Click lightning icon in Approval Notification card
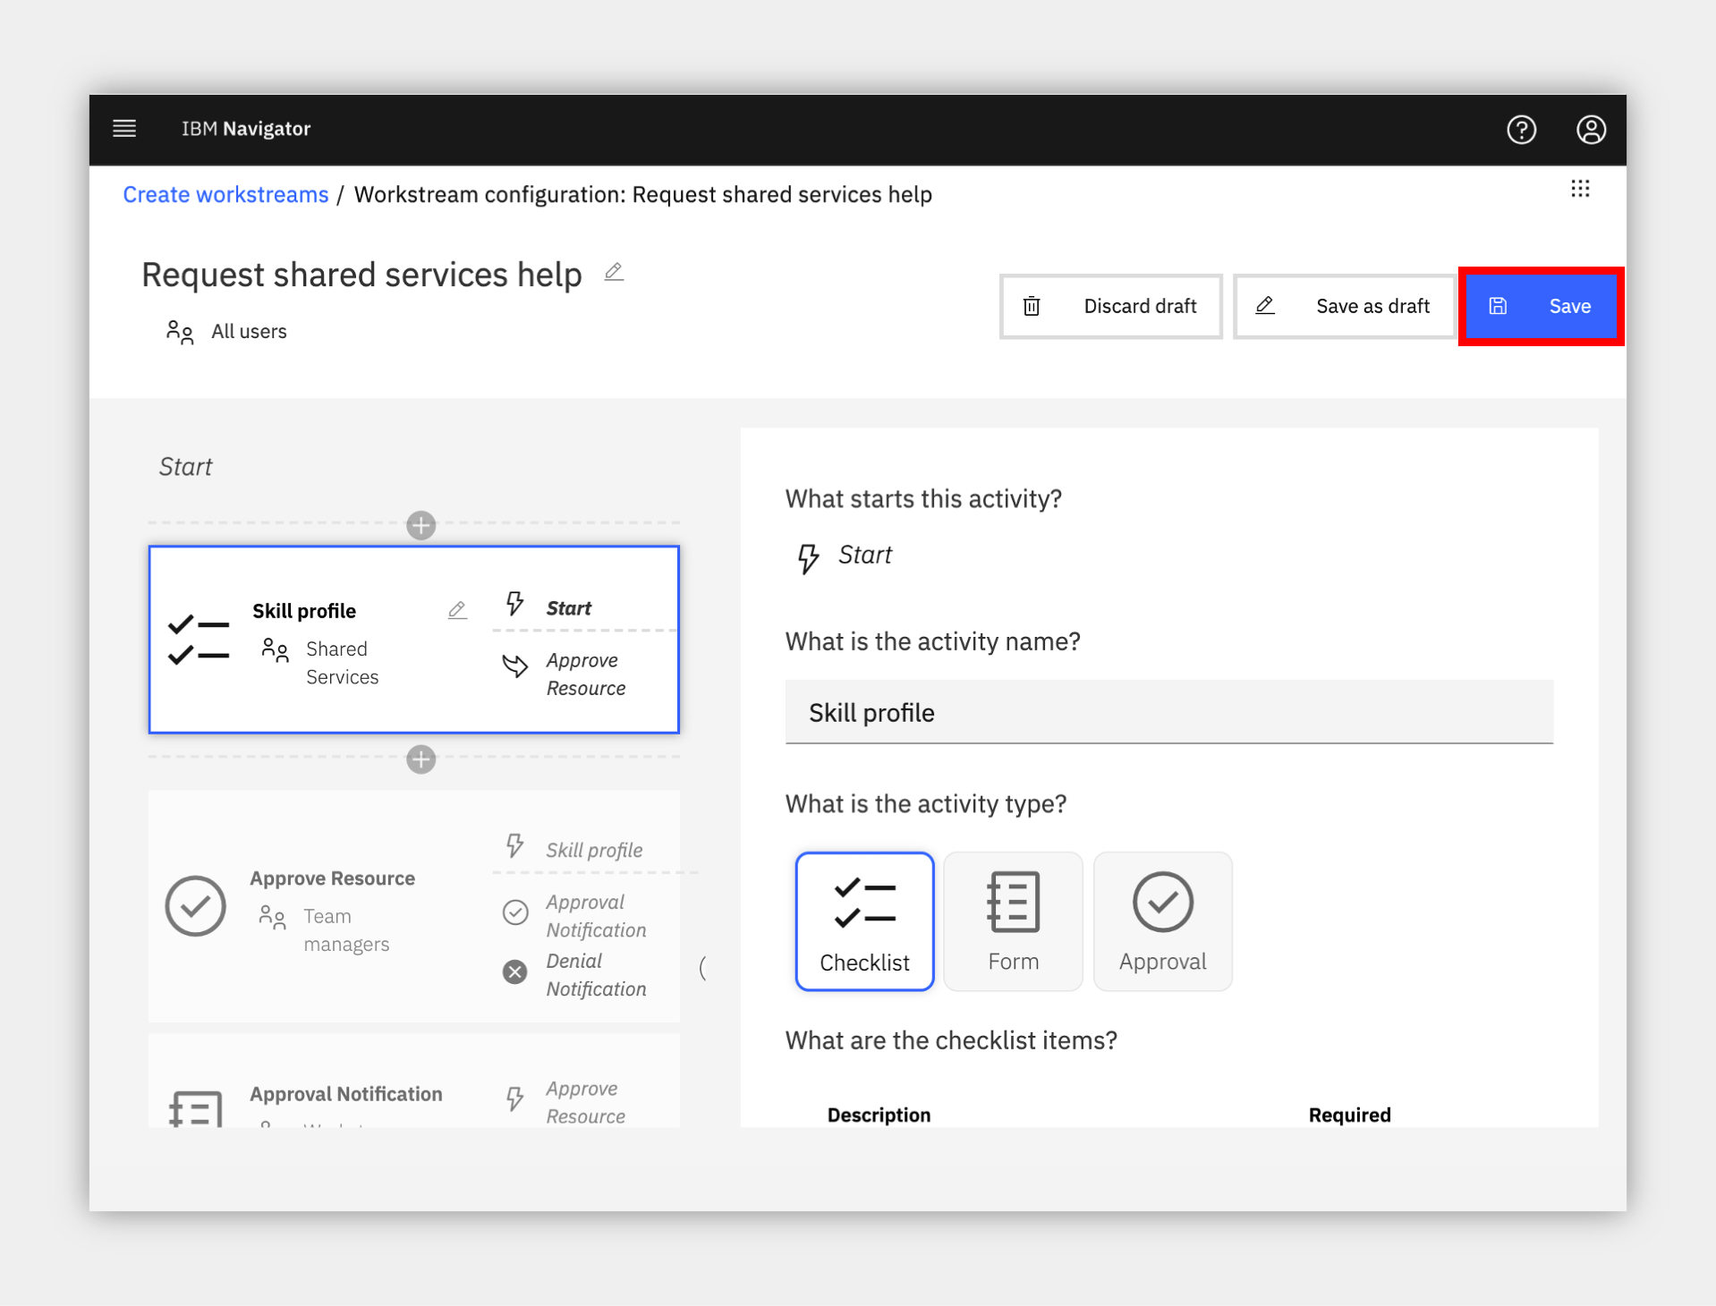The width and height of the screenshot is (1716, 1306). [x=515, y=1098]
